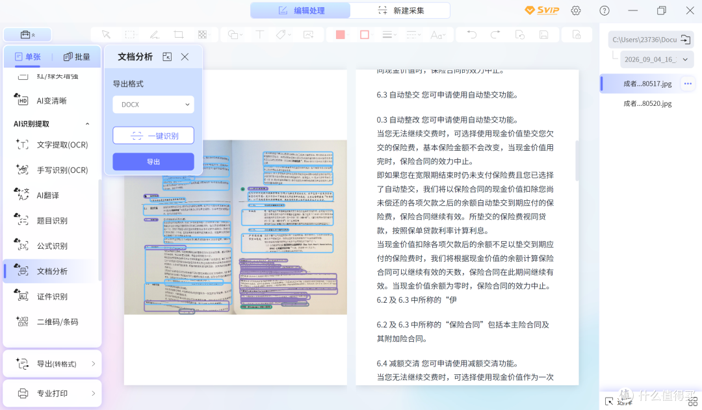Select the dashed rectangle selection tool

pos(130,34)
